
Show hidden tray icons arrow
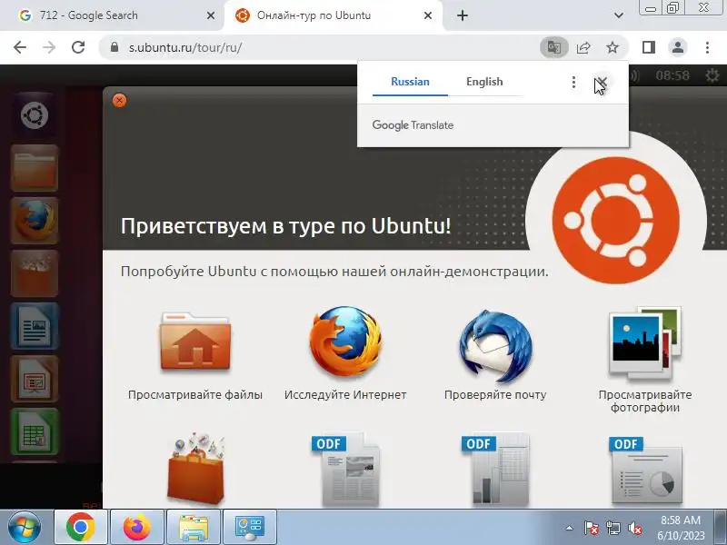570,528
